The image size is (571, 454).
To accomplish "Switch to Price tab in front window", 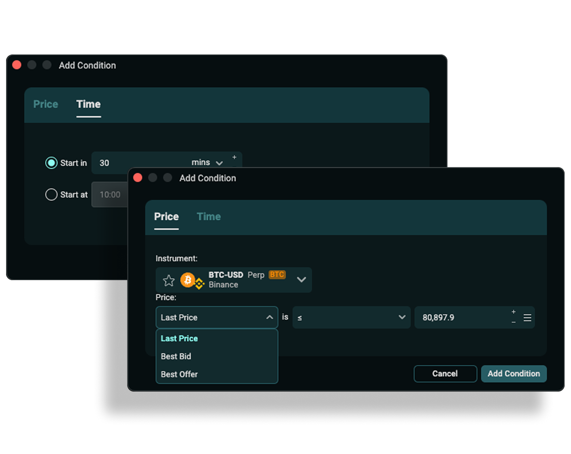I will (x=166, y=217).
